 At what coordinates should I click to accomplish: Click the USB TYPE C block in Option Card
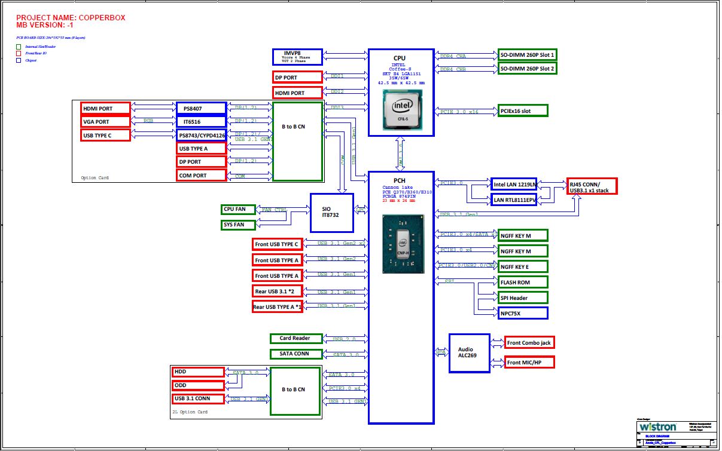pos(105,135)
